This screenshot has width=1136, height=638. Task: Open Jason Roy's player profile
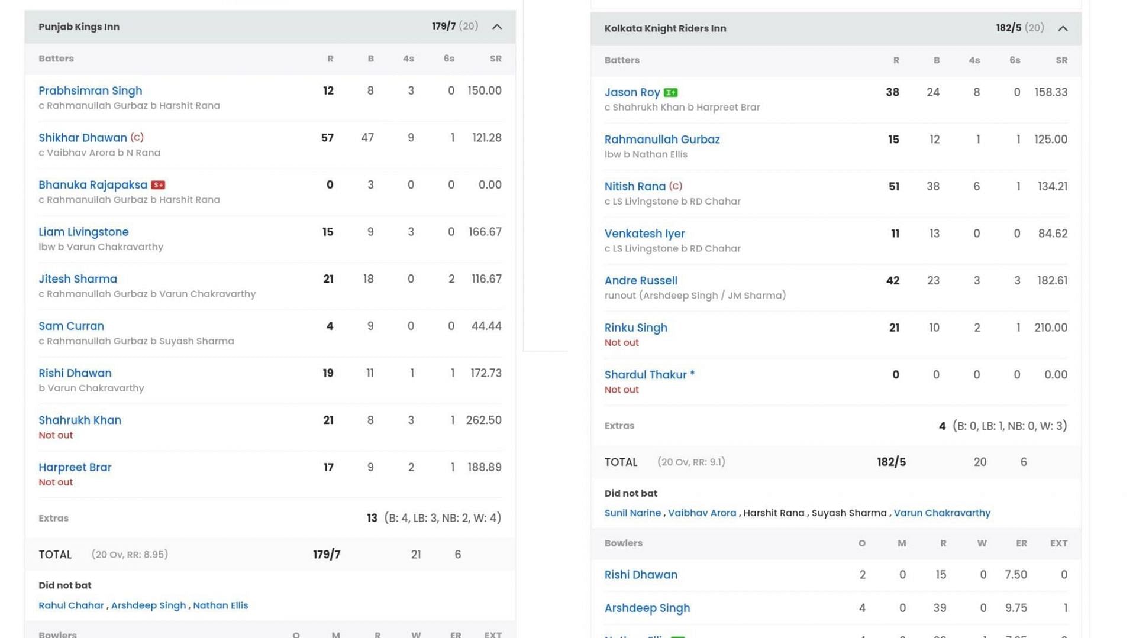pos(632,92)
